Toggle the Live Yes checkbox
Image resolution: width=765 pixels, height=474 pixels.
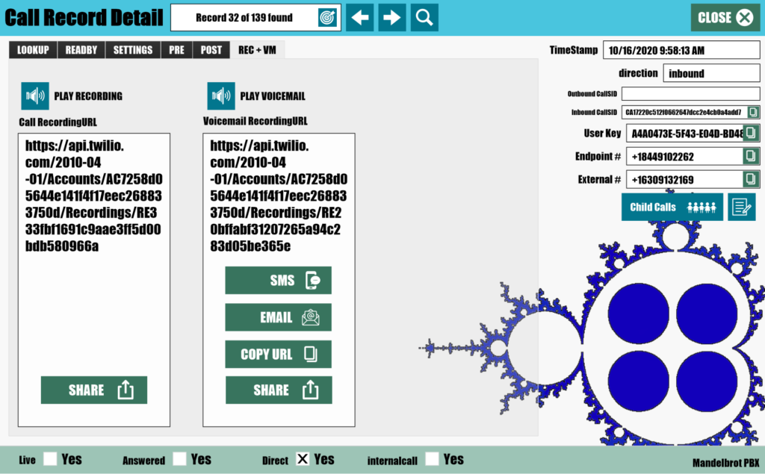[x=50, y=459]
